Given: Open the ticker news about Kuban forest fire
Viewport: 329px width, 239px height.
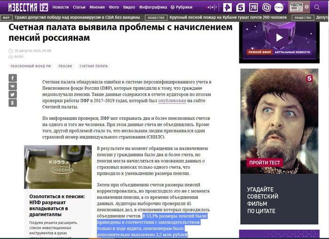Looking at the screenshot, I should tap(228, 17).
